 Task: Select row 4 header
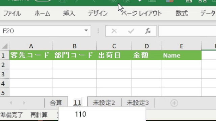click(x=4, y=83)
